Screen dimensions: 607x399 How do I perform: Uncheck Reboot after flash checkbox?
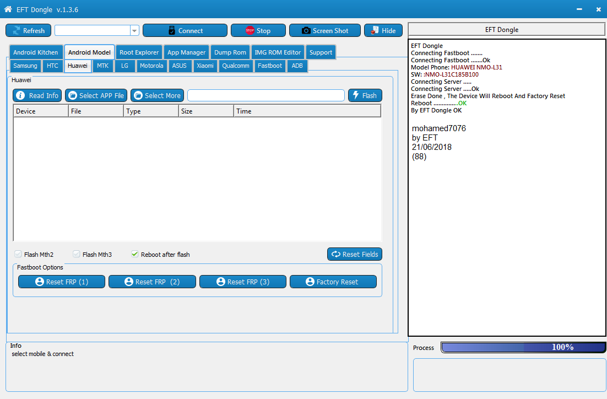pyautogui.click(x=135, y=254)
